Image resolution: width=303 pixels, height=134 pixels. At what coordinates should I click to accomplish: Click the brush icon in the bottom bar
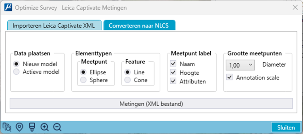32,127
